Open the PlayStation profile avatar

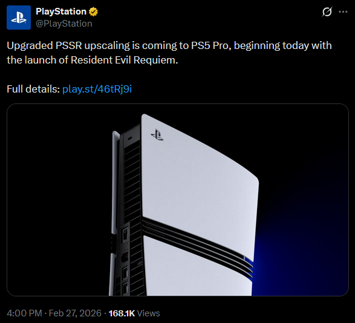click(x=19, y=18)
